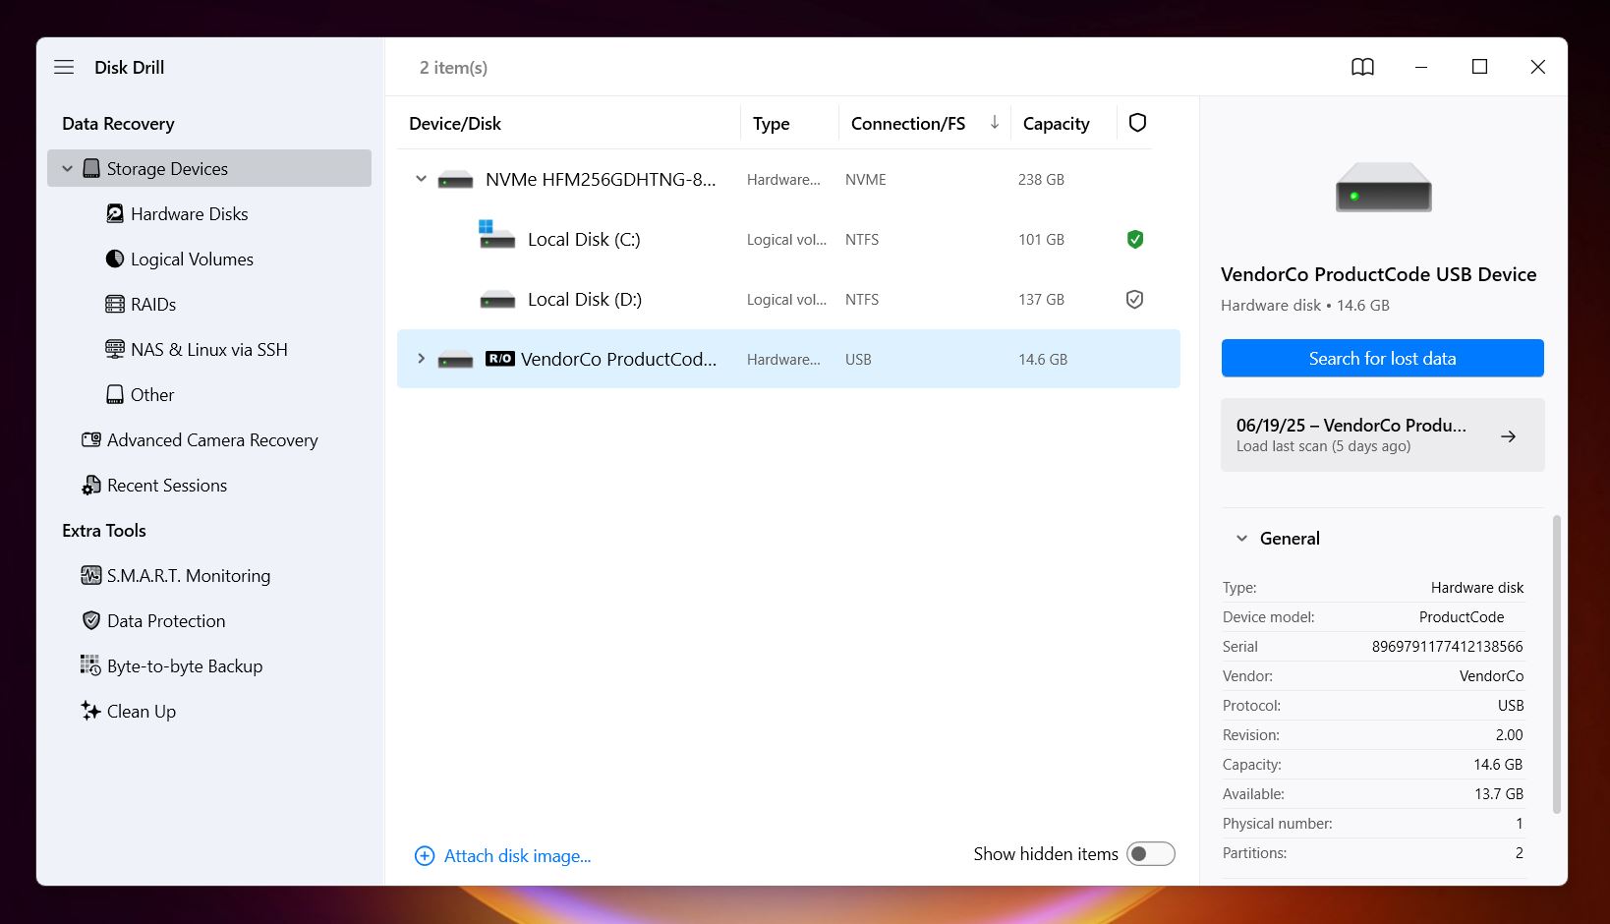Select Logical Volumes in sidebar

(192, 259)
